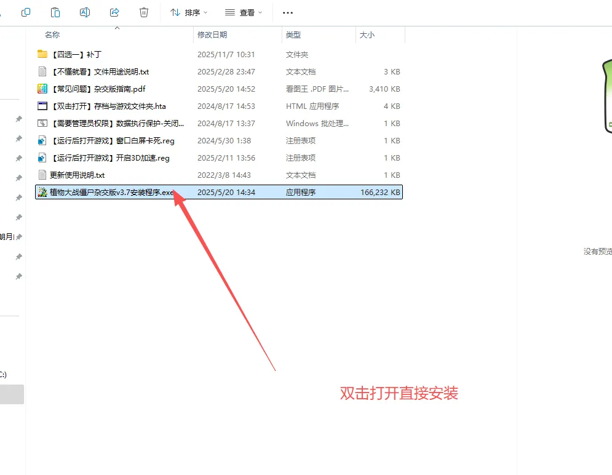Select 更新使用说明.txt file name
Image resolution: width=612 pixels, height=475 pixels.
tap(77, 175)
